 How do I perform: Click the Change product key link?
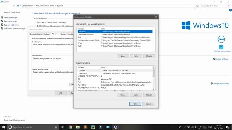point(221,83)
